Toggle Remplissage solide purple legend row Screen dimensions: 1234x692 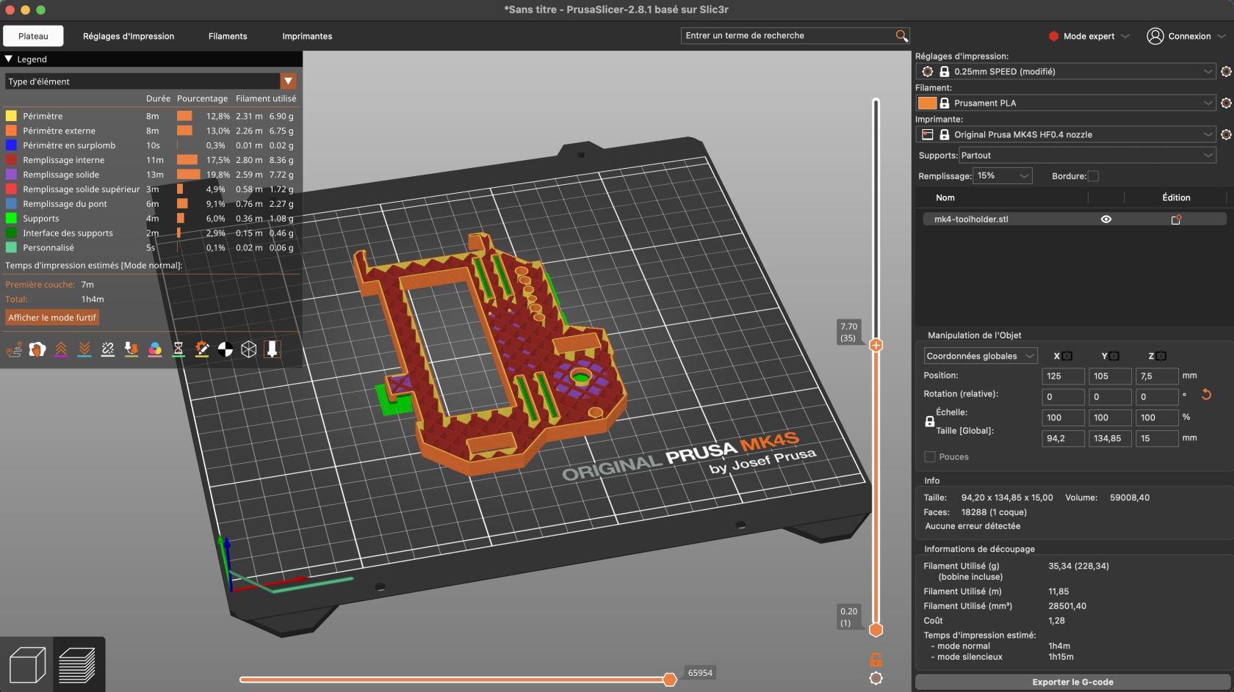150,175
